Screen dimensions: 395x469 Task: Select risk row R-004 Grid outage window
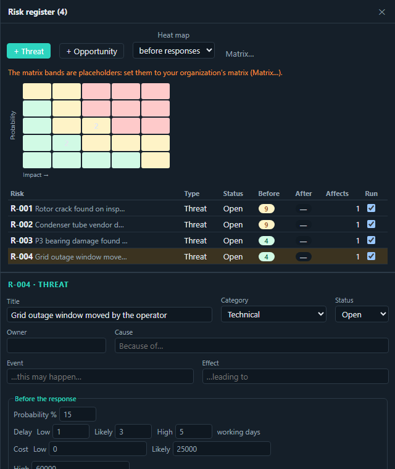(x=197, y=256)
